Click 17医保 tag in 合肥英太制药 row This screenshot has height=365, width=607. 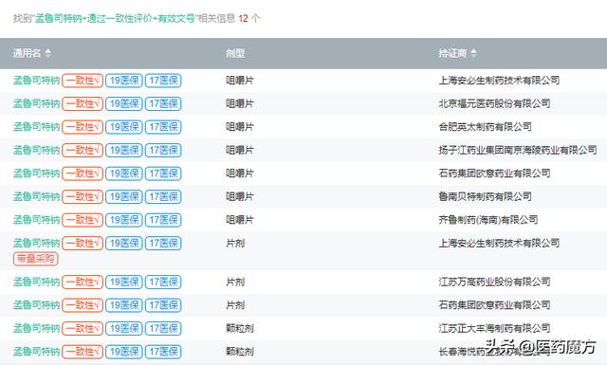click(163, 127)
